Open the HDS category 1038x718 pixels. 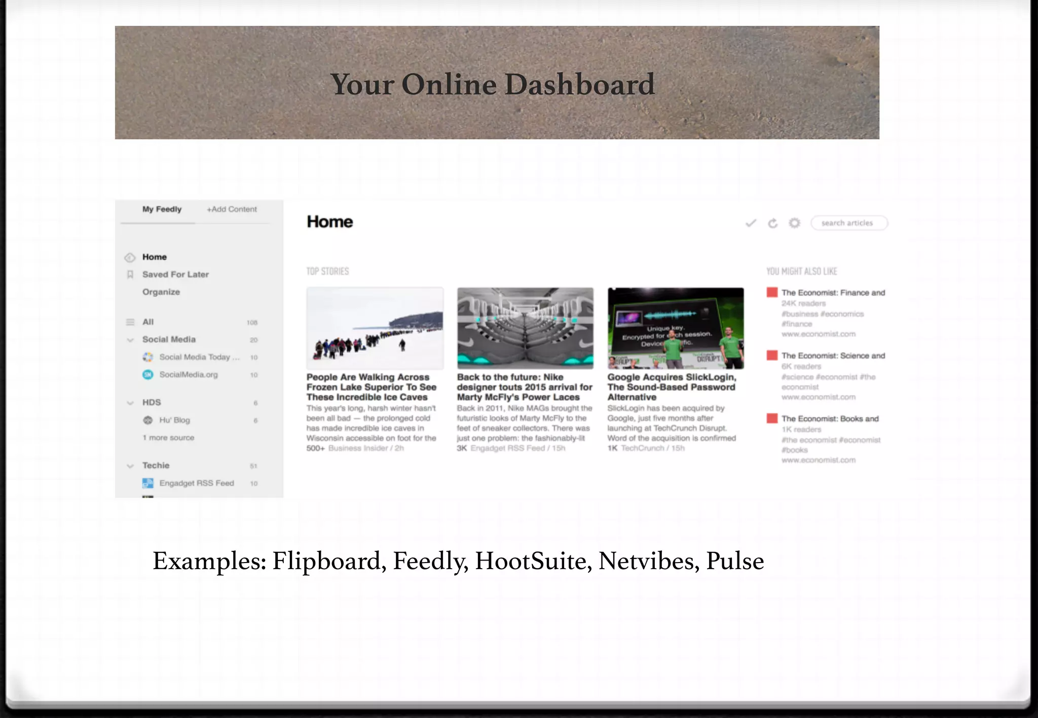152,403
